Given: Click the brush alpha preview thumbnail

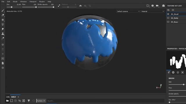Looking at the screenshot, I should [x=176, y=60].
